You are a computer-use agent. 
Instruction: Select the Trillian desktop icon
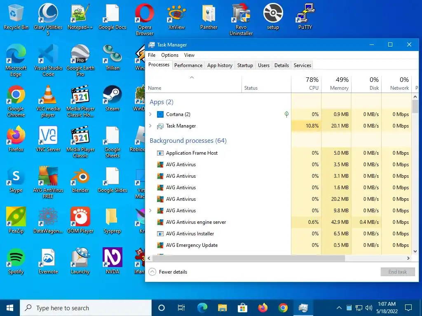pyautogui.click(x=112, y=58)
